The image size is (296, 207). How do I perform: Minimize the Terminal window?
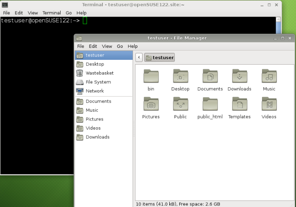(x=262, y=5)
